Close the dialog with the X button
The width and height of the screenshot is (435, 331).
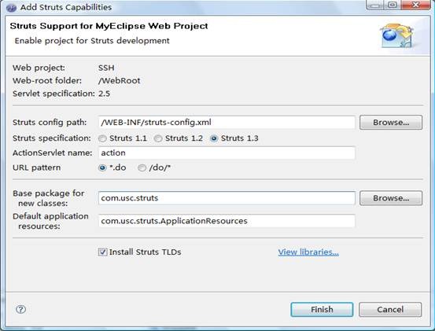415,5
